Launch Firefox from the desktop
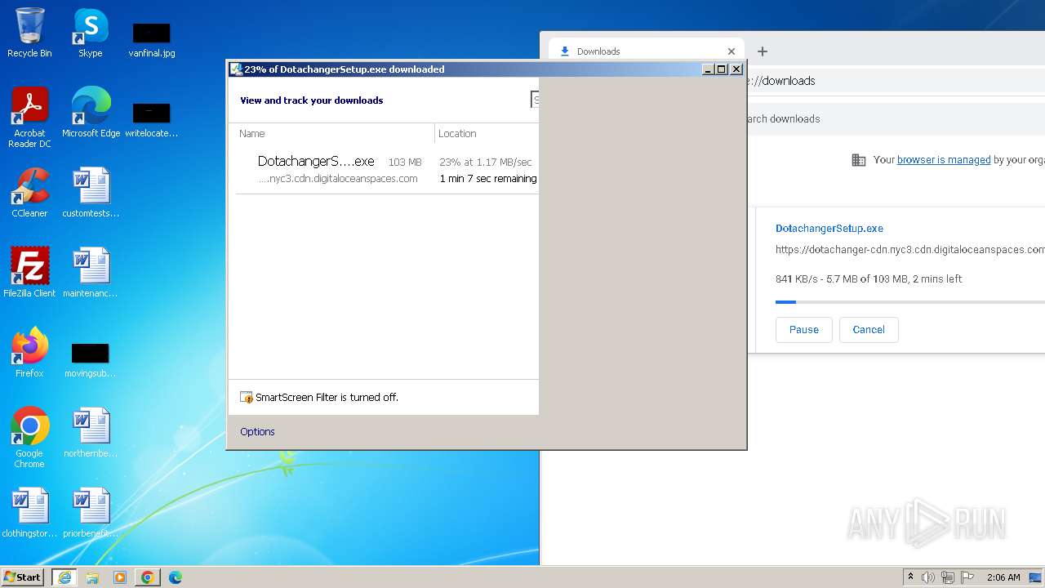 coord(29,353)
